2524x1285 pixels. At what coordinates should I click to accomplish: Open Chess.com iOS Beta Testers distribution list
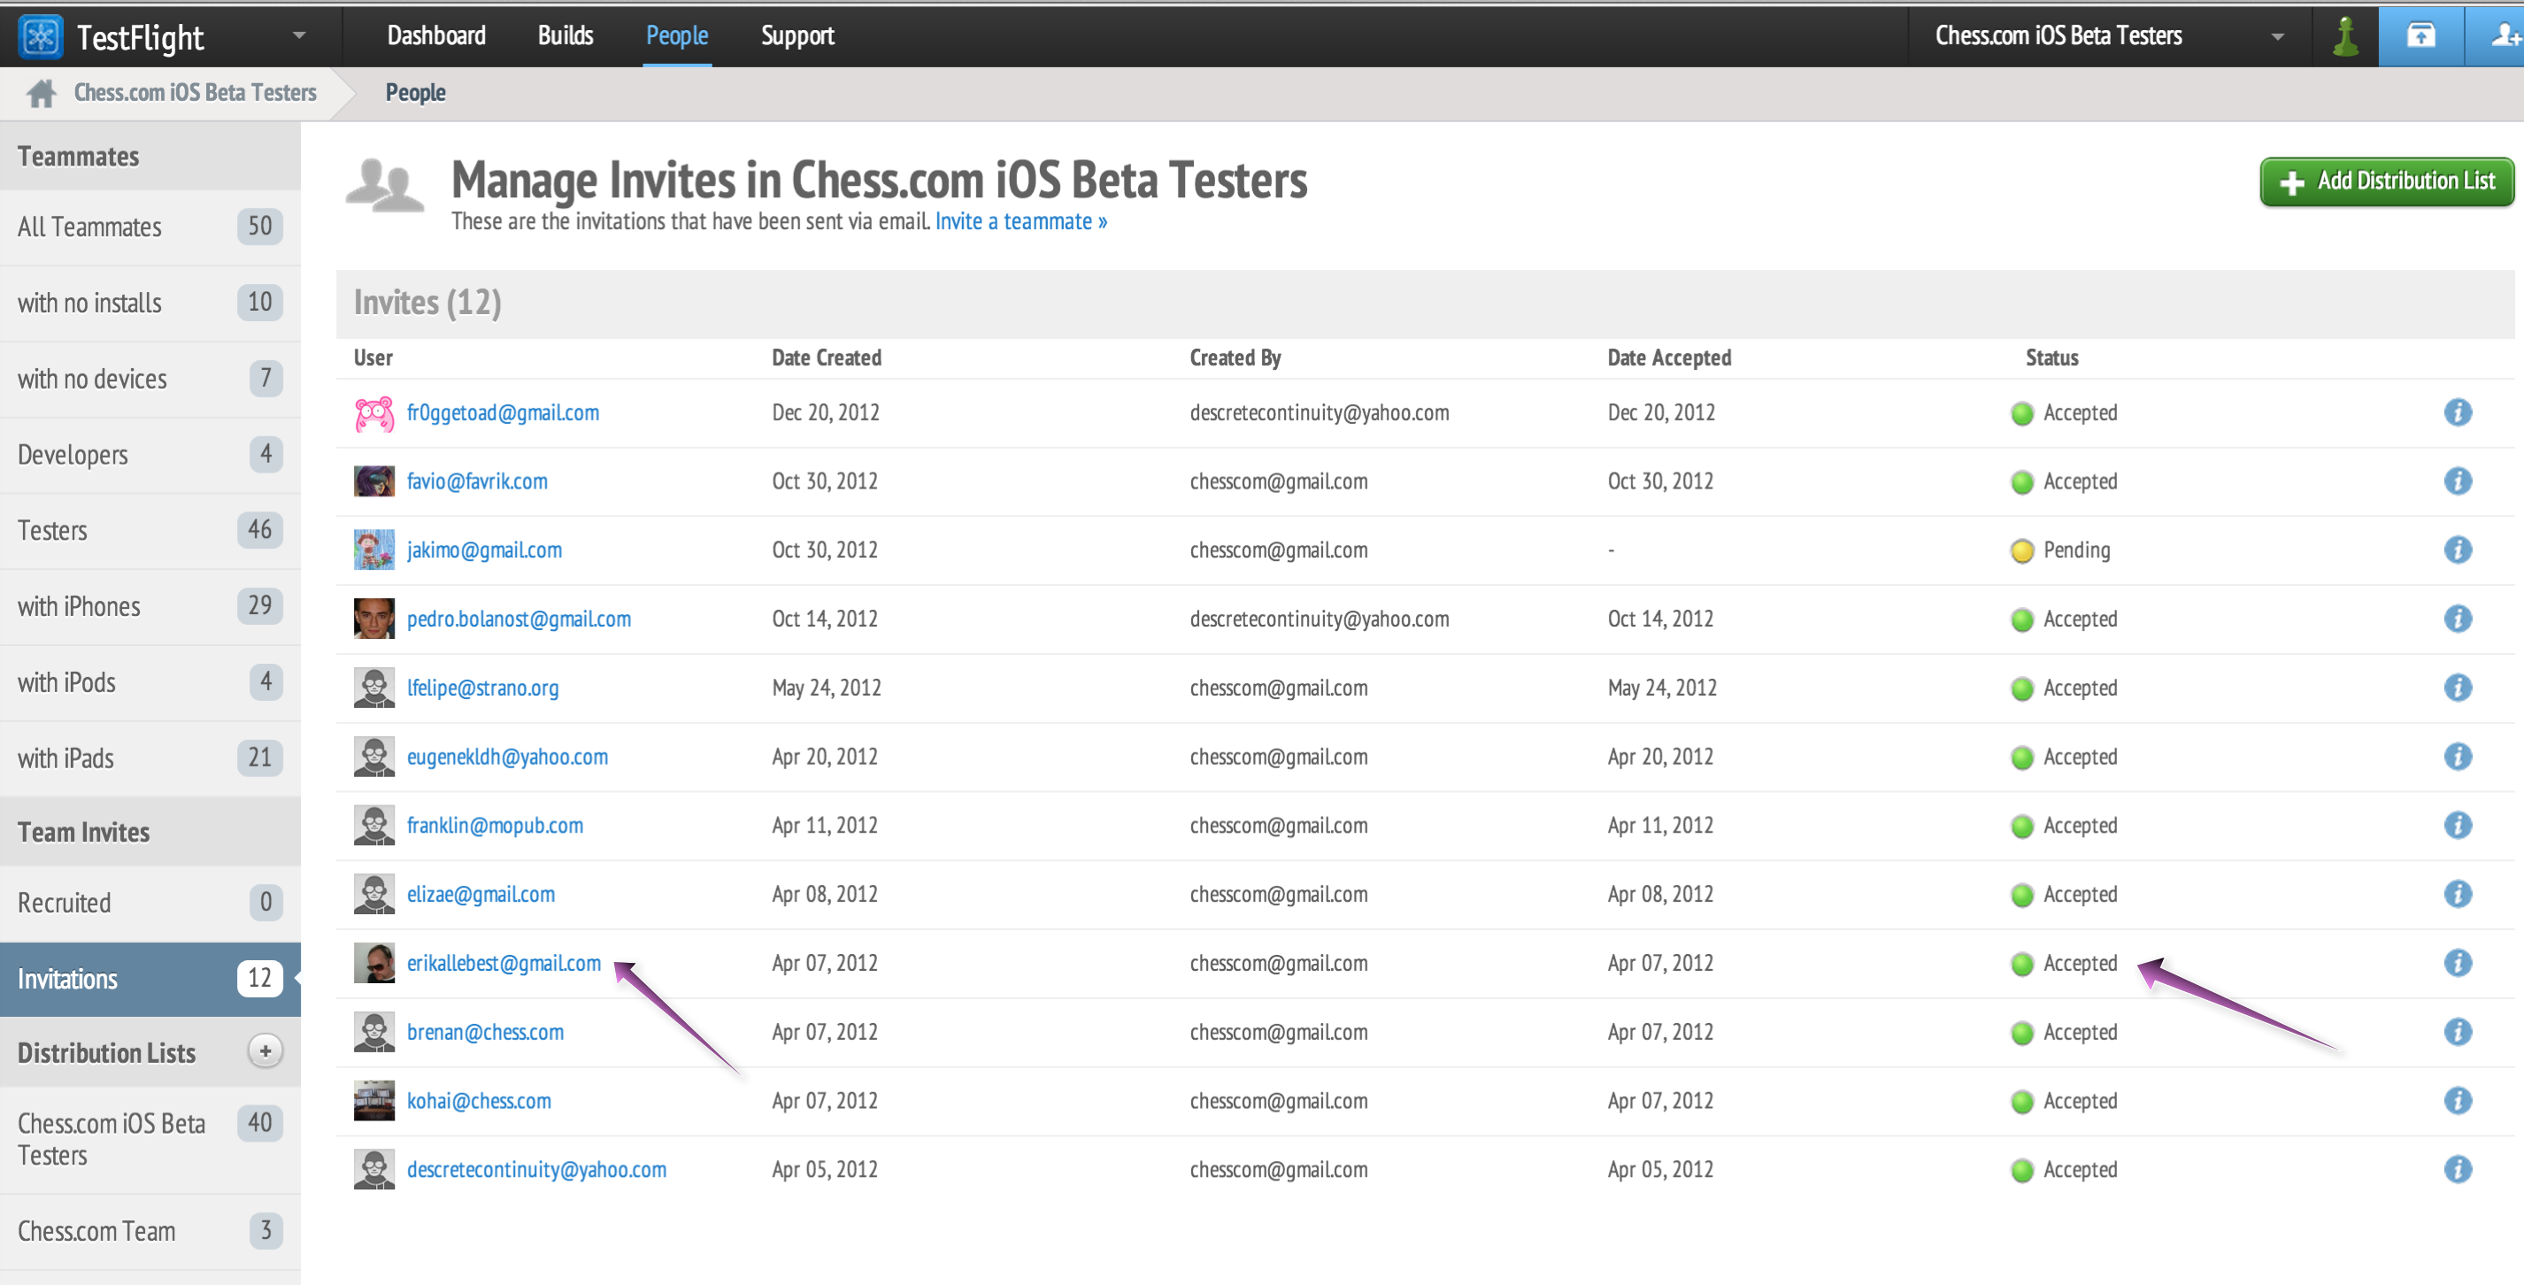pyautogui.click(x=150, y=1139)
